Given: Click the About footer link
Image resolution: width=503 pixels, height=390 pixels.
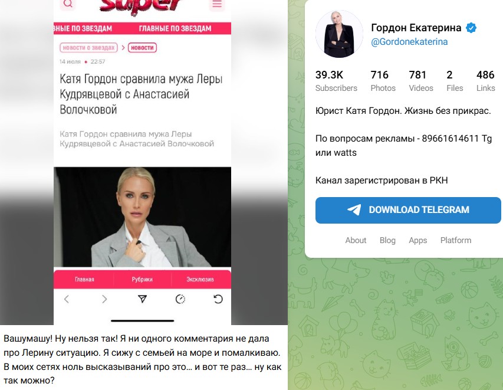Looking at the screenshot, I should click(356, 240).
